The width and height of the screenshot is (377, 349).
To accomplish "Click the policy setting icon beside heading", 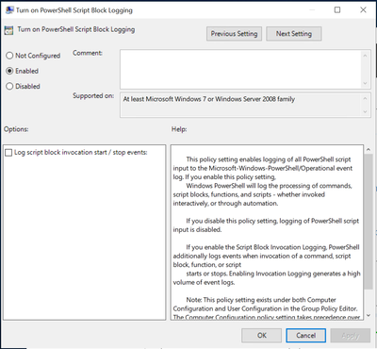I will [x=8, y=30].
